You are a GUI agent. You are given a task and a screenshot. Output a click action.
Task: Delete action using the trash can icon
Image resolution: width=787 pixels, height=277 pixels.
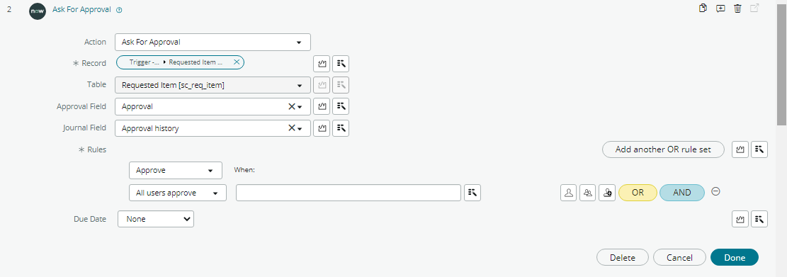pos(737,8)
